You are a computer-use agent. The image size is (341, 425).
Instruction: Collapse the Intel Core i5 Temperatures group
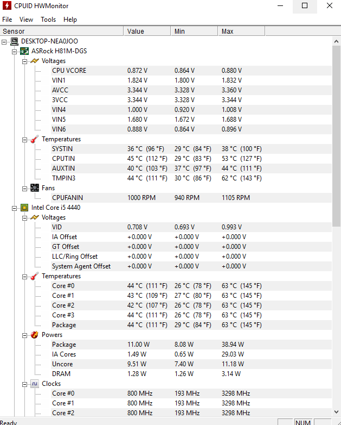pos(24,277)
